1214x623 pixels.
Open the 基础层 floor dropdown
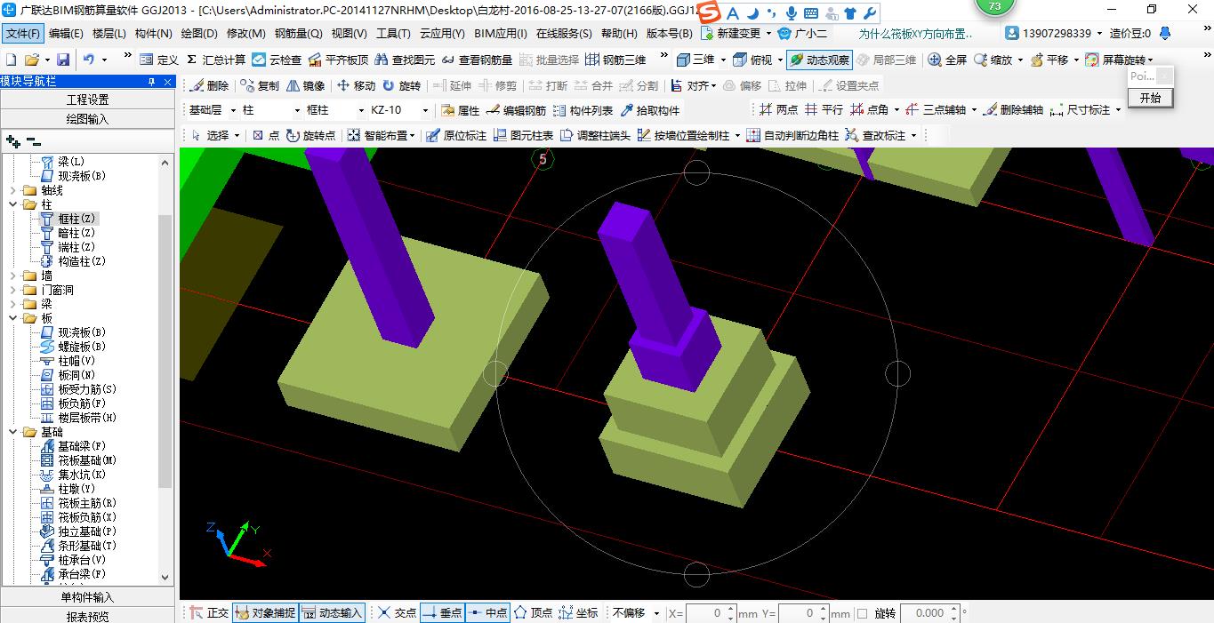coord(234,110)
